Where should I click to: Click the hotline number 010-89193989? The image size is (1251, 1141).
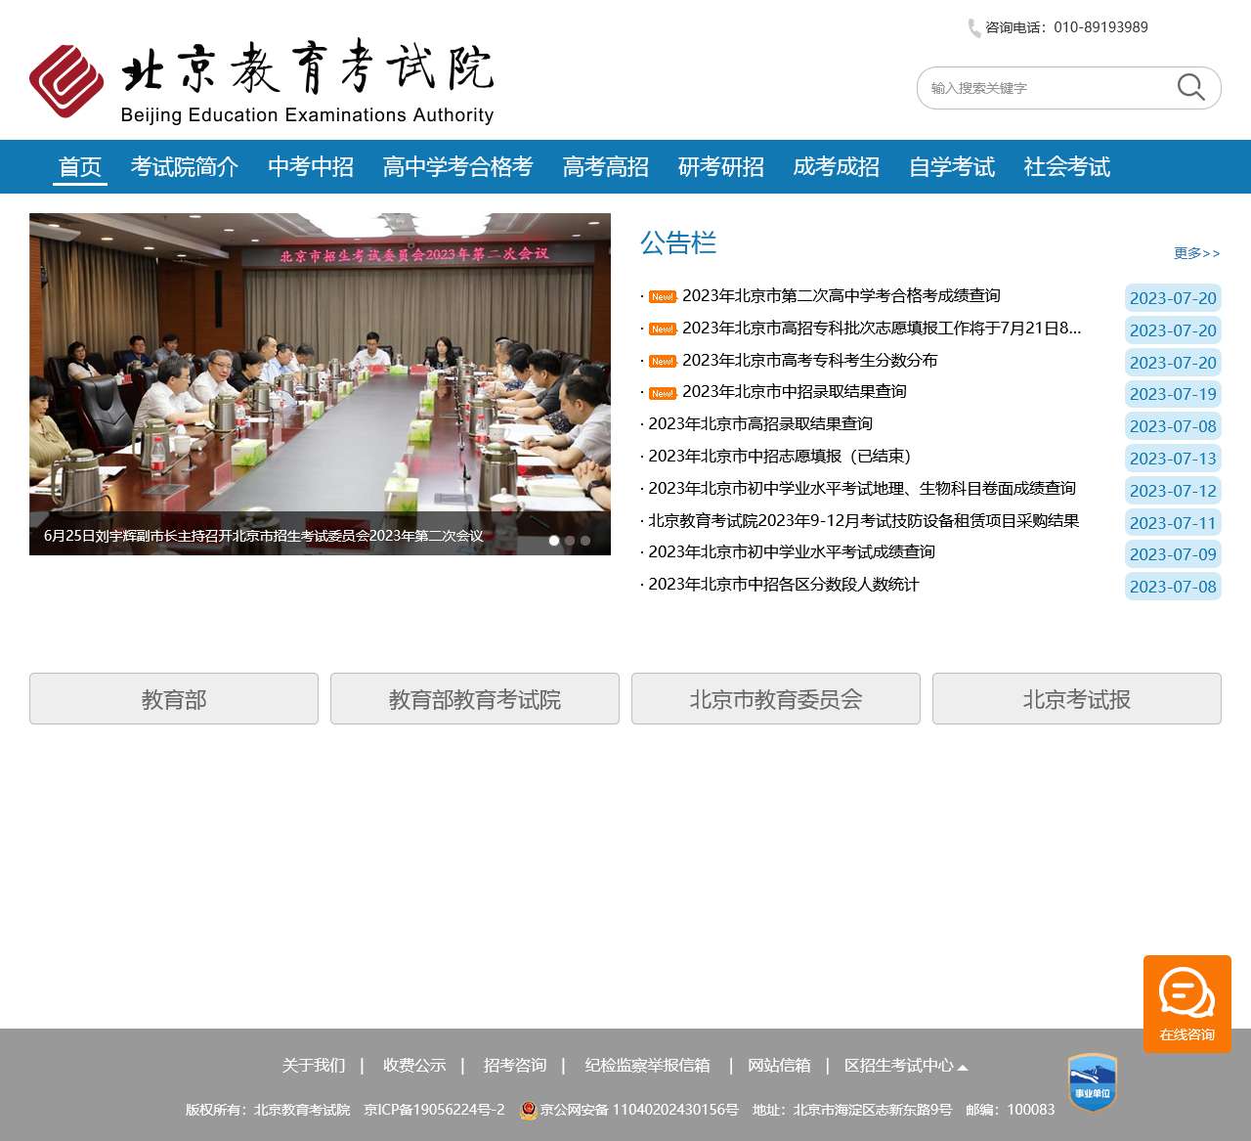(1100, 27)
